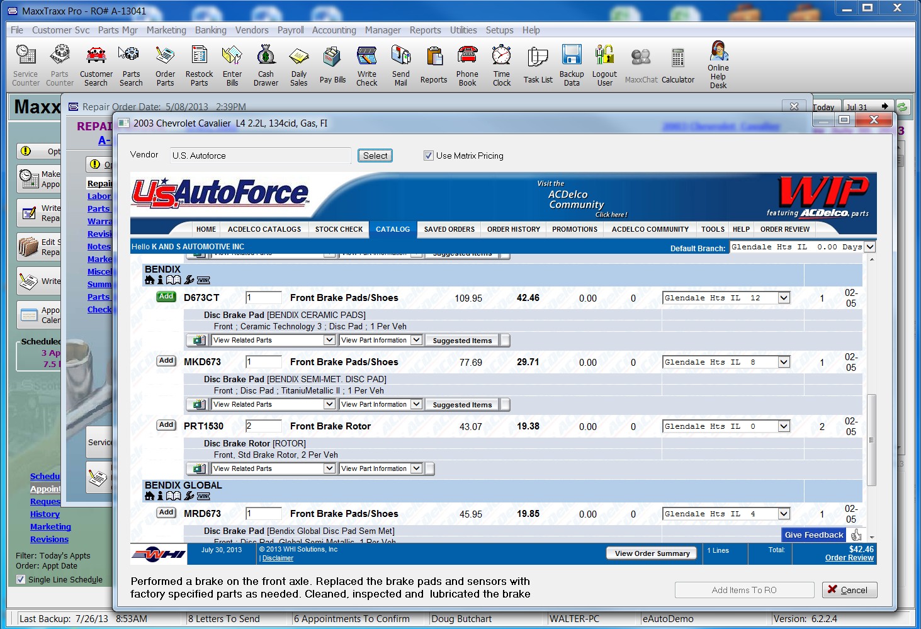Click the Write Check icon
This screenshot has height=629, width=921.
[367, 65]
